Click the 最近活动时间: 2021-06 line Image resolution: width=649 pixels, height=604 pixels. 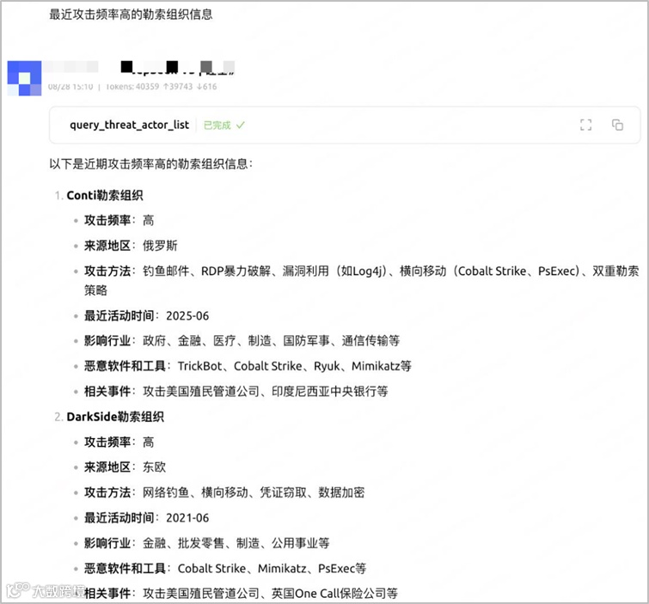(146, 517)
